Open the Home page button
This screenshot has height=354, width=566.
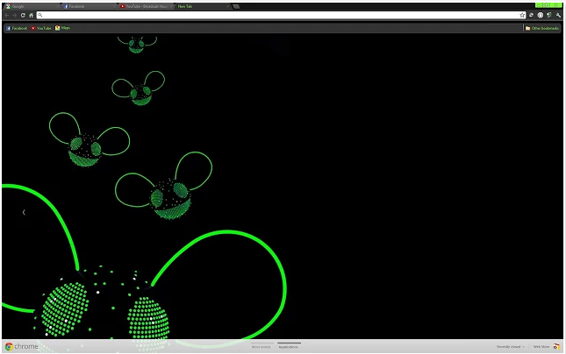coord(32,15)
